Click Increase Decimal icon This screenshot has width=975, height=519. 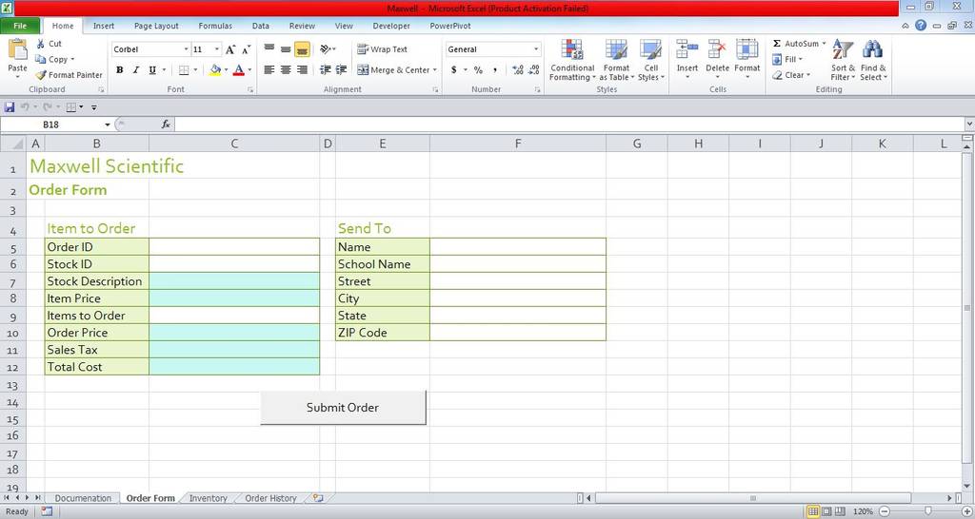tap(517, 69)
